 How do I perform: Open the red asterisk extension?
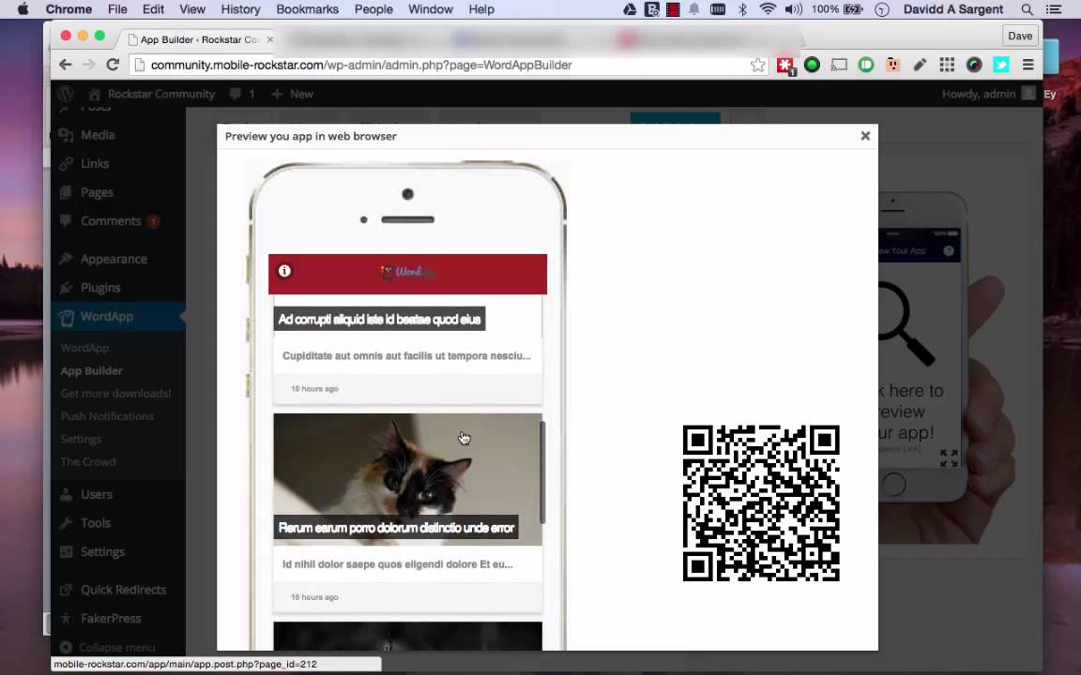coord(785,66)
